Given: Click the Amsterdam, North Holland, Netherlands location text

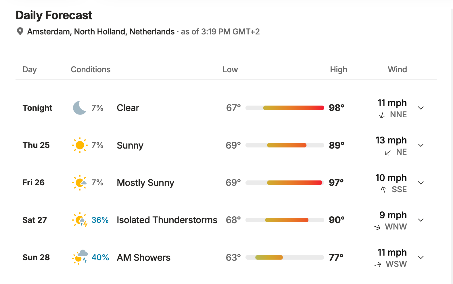Looking at the screenshot, I should (x=101, y=32).
